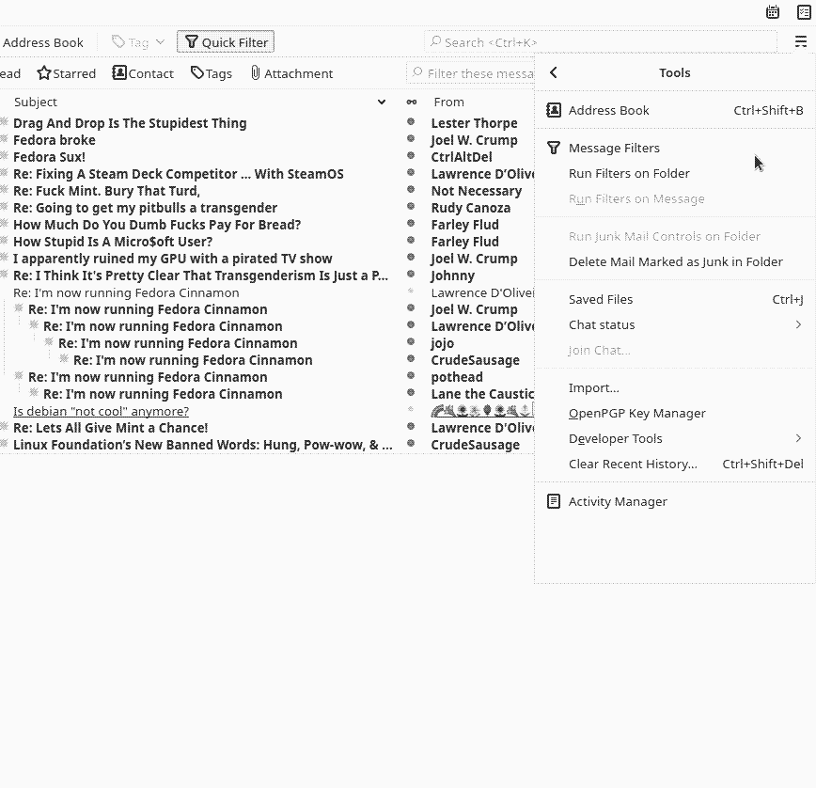Select the Fedora Cinnamon reply from Lane the Caustic
Viewport: 816px width, 788px height.
pos(163,394)
